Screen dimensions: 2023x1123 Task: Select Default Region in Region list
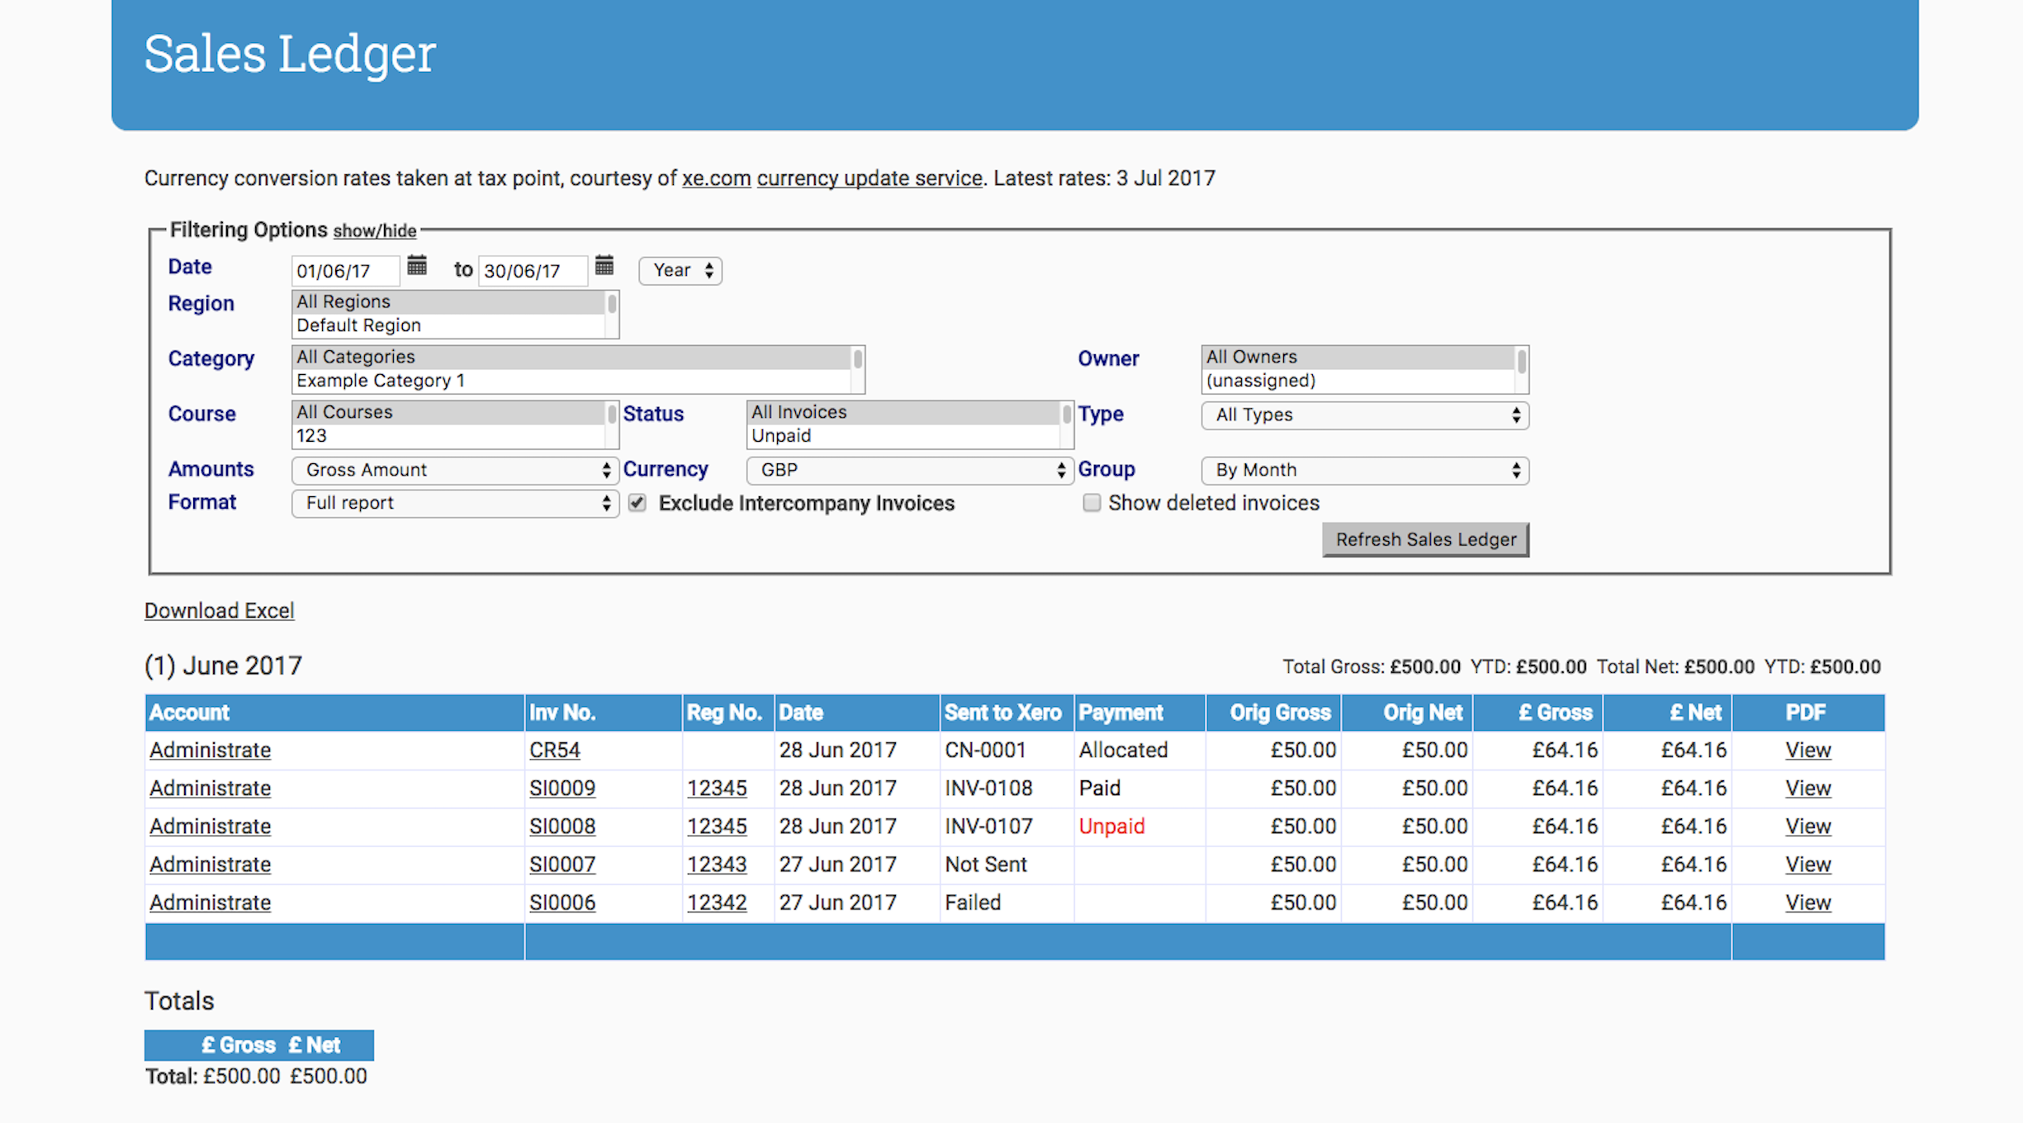coord(449,326)
